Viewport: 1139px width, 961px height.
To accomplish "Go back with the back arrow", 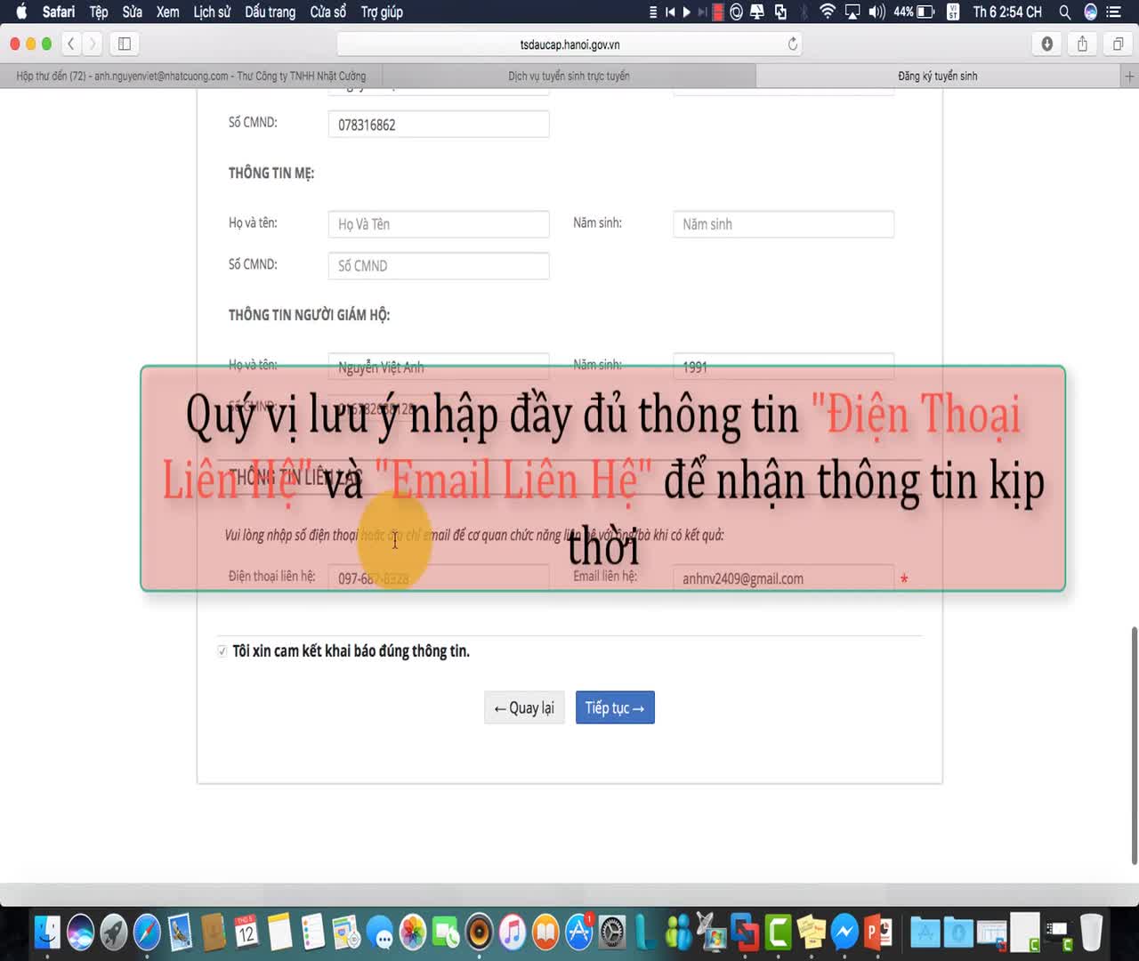I will pyautogui.click(x=71, y=44).
